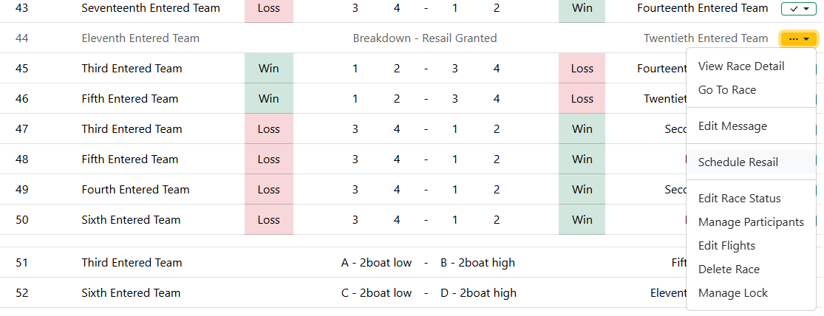
Task: Open Manage Lock menu item
Action: [732, 293]
